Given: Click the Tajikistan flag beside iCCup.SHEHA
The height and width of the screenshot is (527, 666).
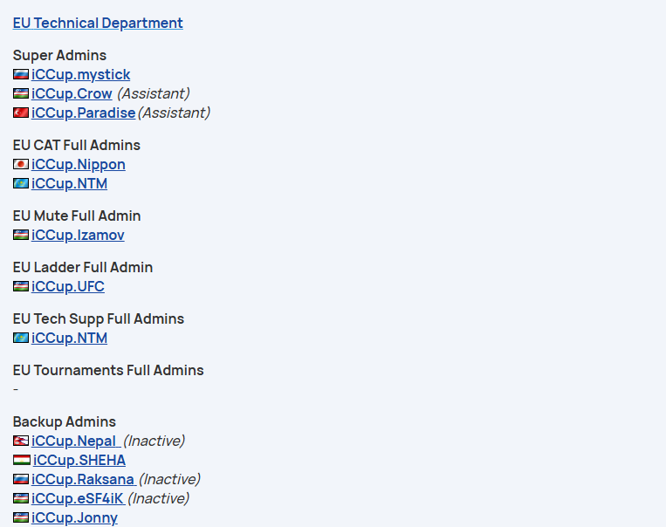Looking at the screenshot, I should [x=22, y=460].
